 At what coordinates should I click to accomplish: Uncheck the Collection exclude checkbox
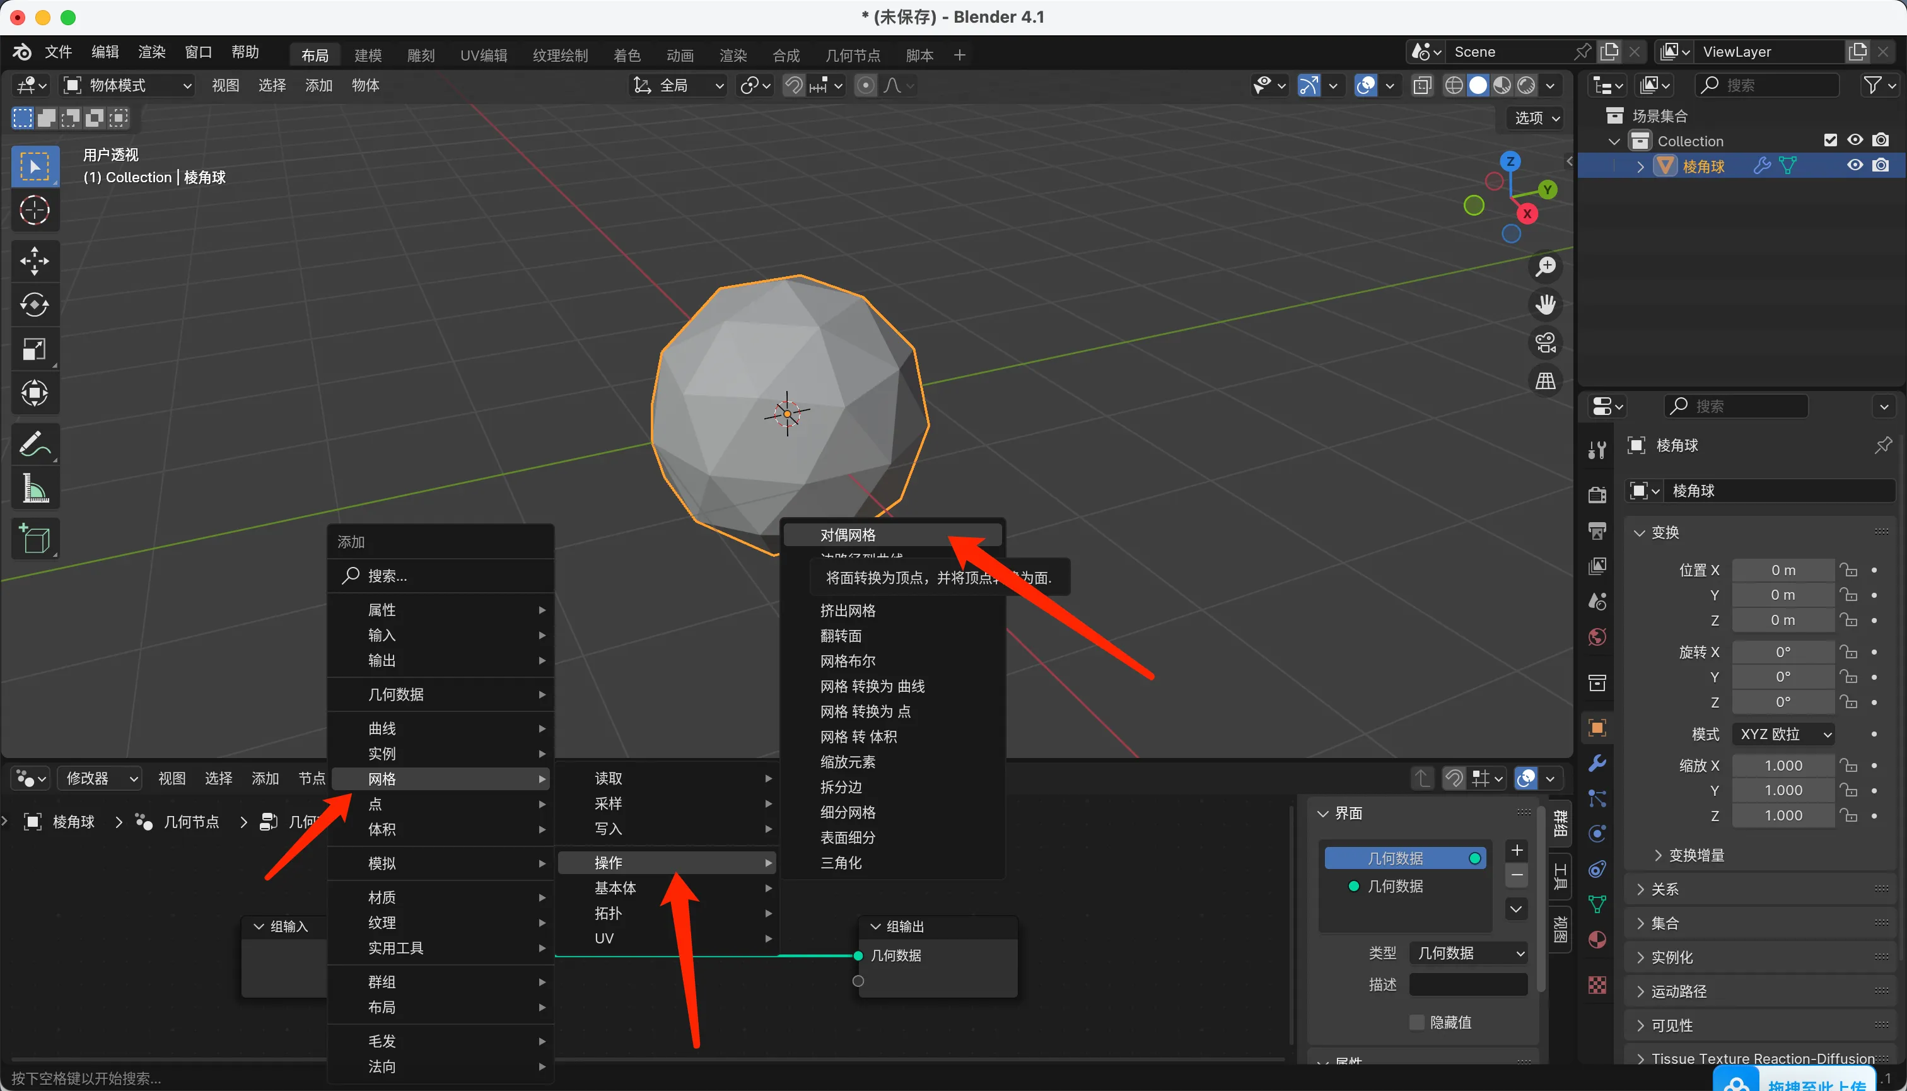click(1830, 140)
